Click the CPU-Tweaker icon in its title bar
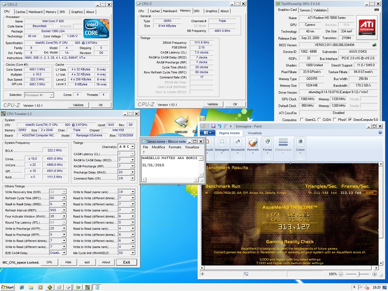This screenshot has width=388, height=291. click(x=3, y=114)
